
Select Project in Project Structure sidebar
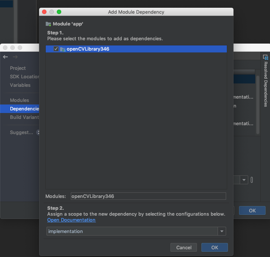[x=18, y=68]
